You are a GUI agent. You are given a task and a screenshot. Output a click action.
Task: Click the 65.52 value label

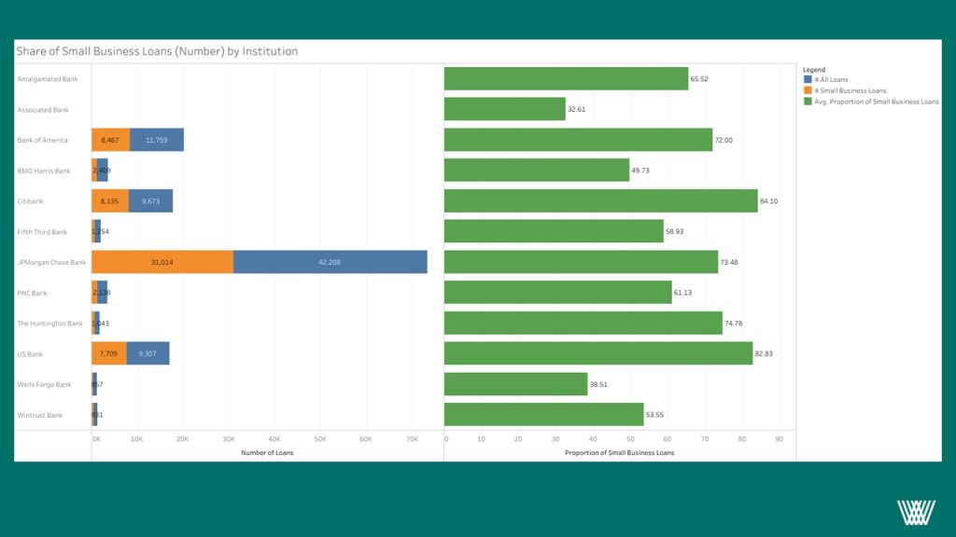(x=699, y=79)
